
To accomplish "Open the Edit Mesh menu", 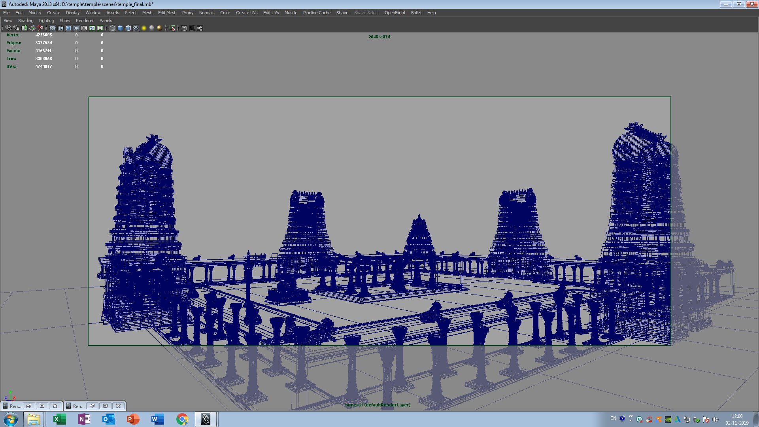I will 167,13.
